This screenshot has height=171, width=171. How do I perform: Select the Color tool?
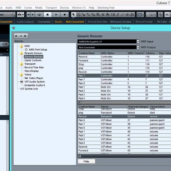tap(132, 15)
